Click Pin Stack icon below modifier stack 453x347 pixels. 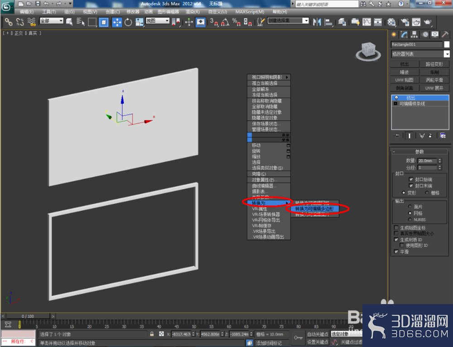tap(396, 136)
